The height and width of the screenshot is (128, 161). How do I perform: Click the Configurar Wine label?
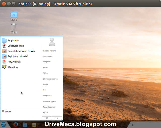[16, 46]
